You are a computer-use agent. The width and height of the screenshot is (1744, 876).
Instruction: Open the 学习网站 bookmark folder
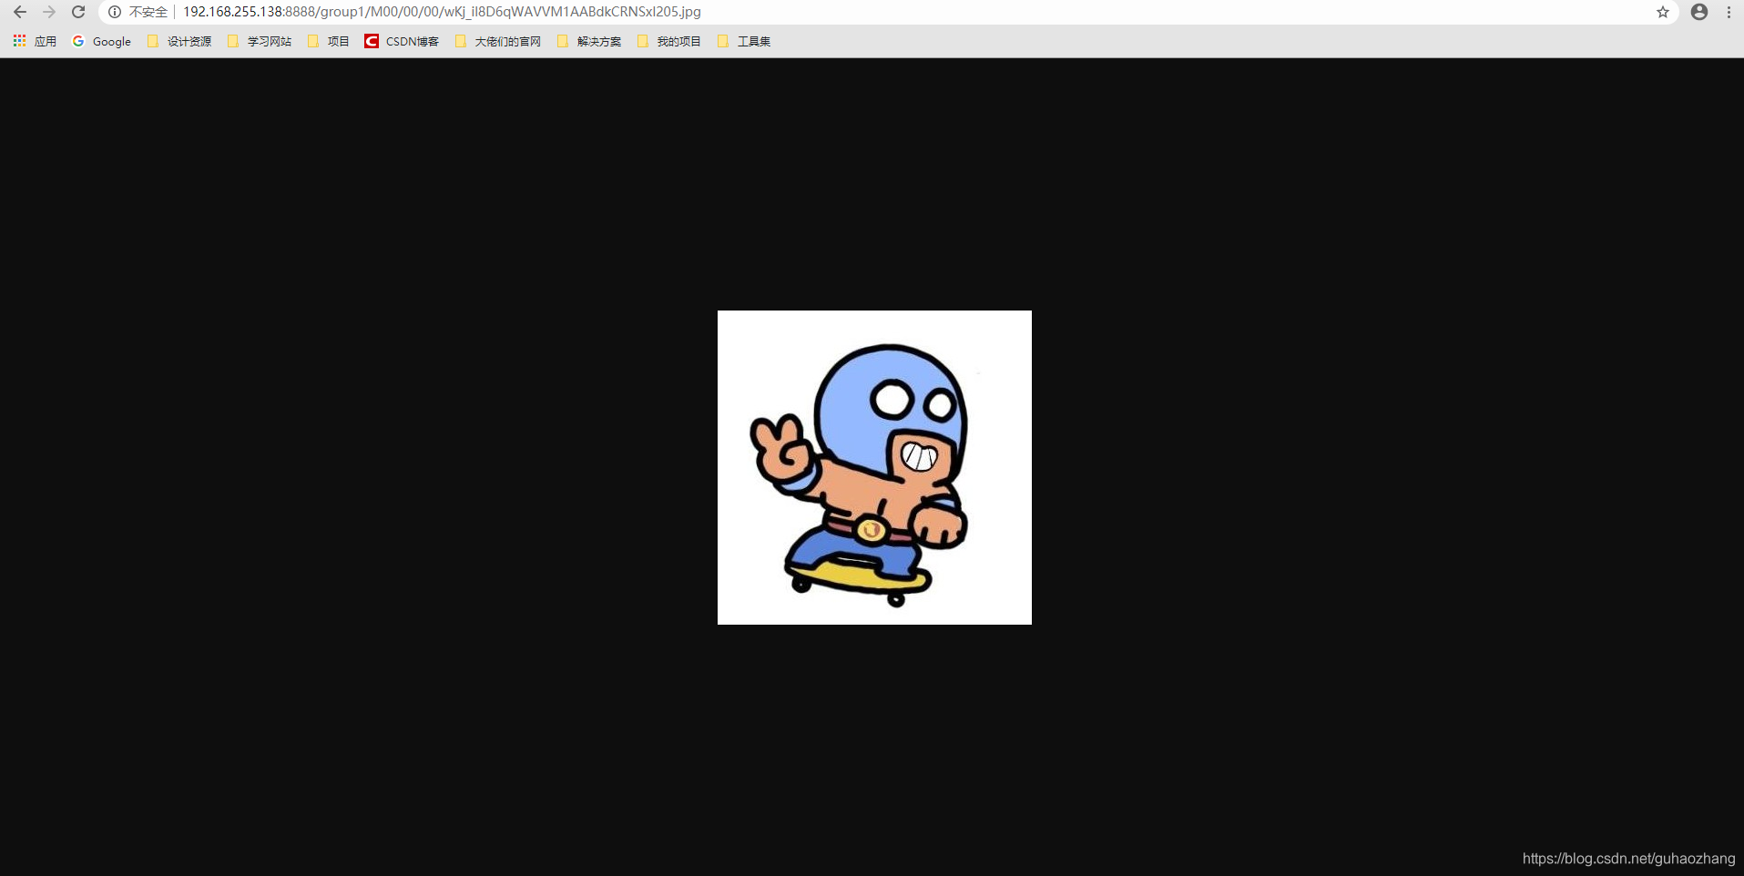coord(260,41)
